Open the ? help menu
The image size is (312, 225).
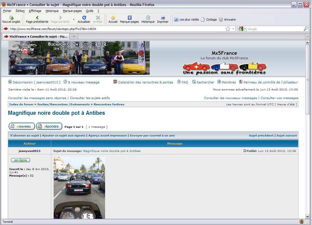click(x=98, y=11)
